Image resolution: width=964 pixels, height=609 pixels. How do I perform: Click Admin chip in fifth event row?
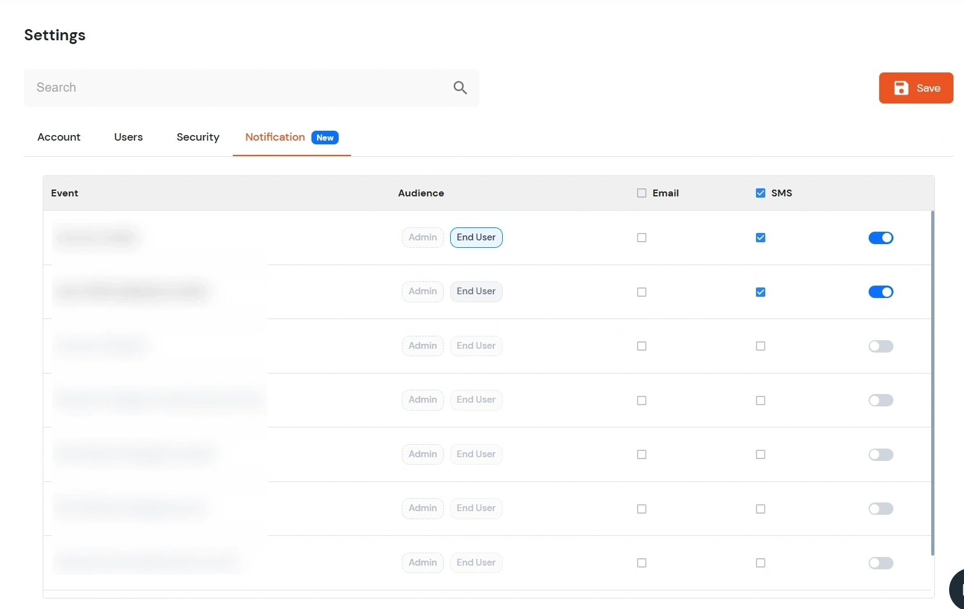click(423, 454)
